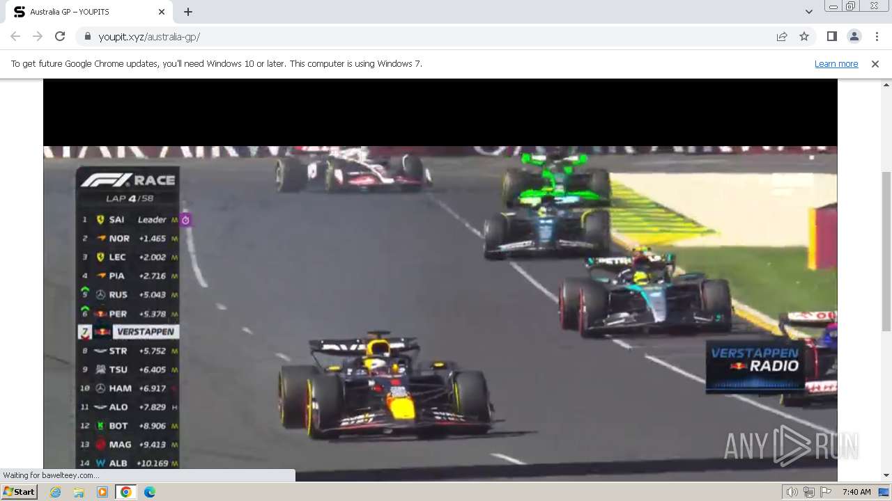The width and height of the screenshot is (892, 501).
Task: Click the SAI Leader row
Action: (128, 219)
